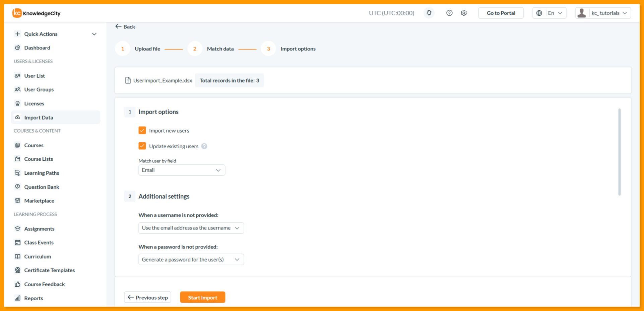This screenshot has height=311, width=644.
Task: Open the settings gear icon
Action: 464,13
